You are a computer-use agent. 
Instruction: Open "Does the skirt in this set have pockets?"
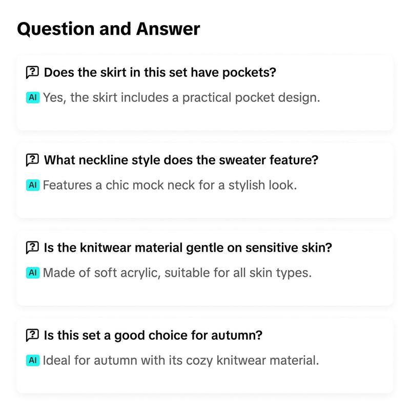(160, 72)
